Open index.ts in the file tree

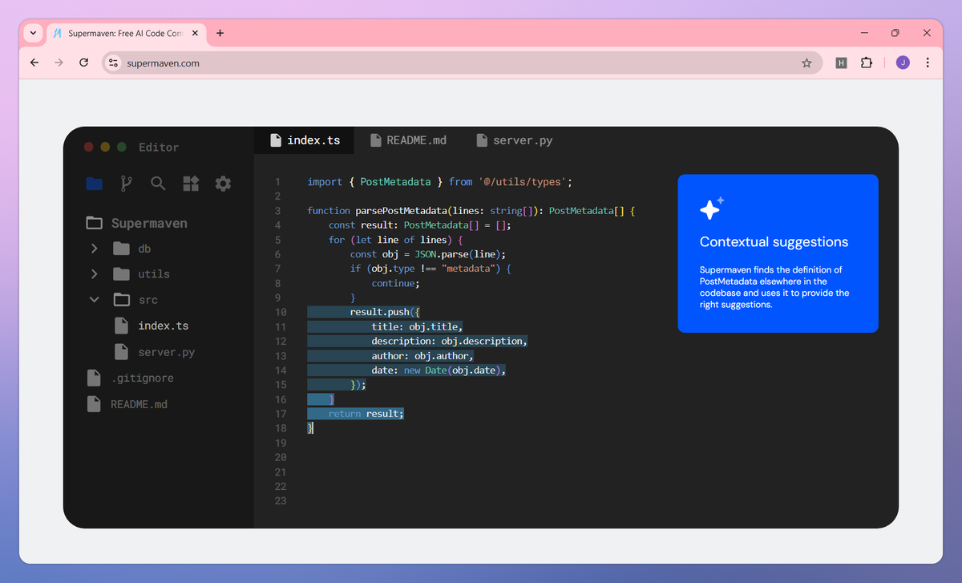(164, 326)
